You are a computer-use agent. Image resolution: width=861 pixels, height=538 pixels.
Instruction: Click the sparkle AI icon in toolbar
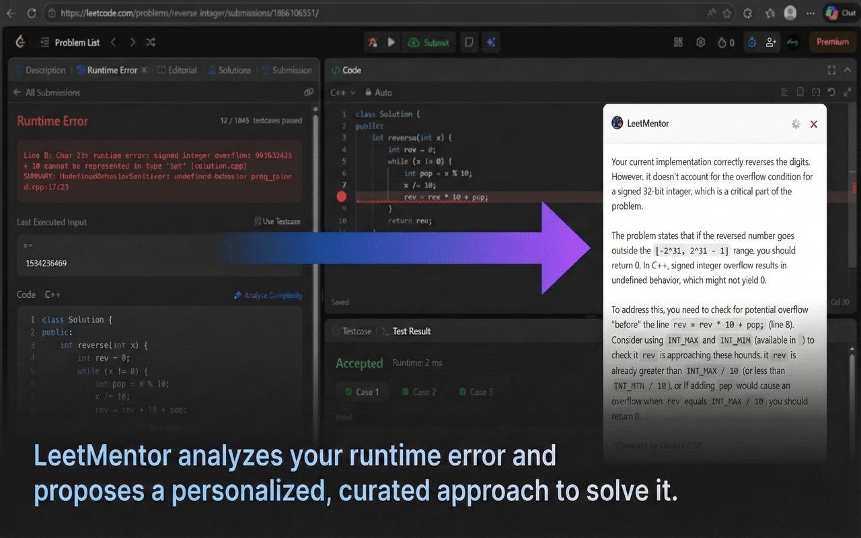(x=491, y=42)
